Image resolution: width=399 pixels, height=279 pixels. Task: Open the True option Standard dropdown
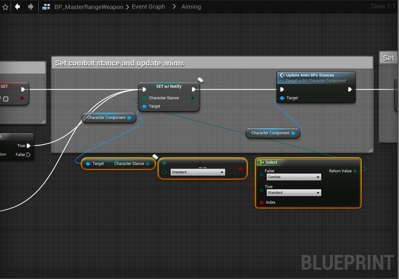click(x=294, y=193)
